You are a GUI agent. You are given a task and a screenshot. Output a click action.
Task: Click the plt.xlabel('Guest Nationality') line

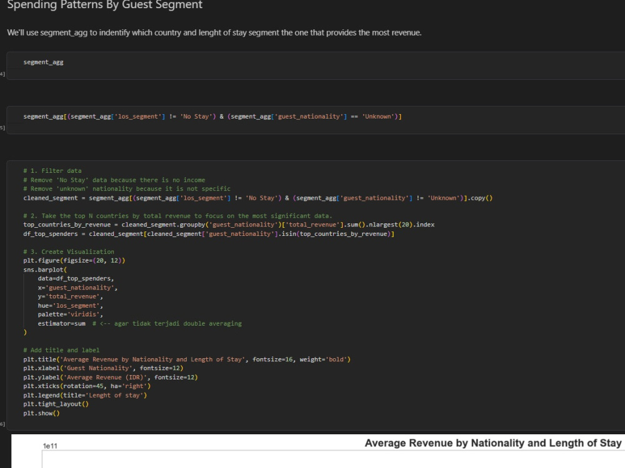pyautogui.click(x=103, y=368)
